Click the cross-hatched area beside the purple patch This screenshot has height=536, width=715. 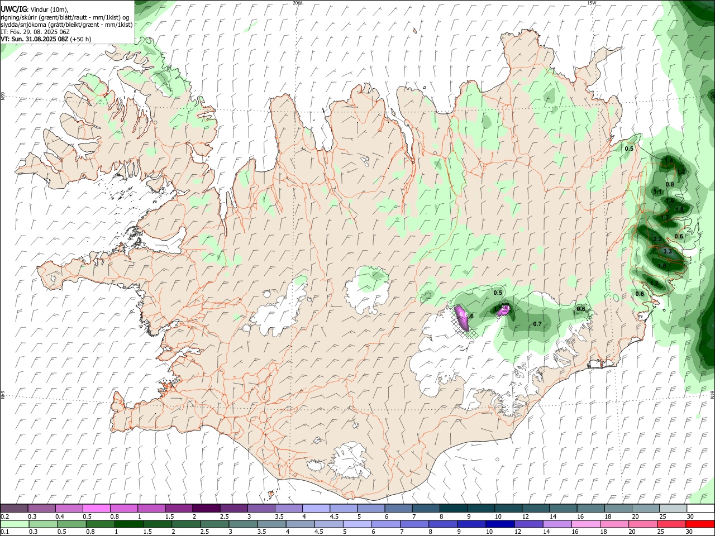pyautogui.click(x=464, y=329)
